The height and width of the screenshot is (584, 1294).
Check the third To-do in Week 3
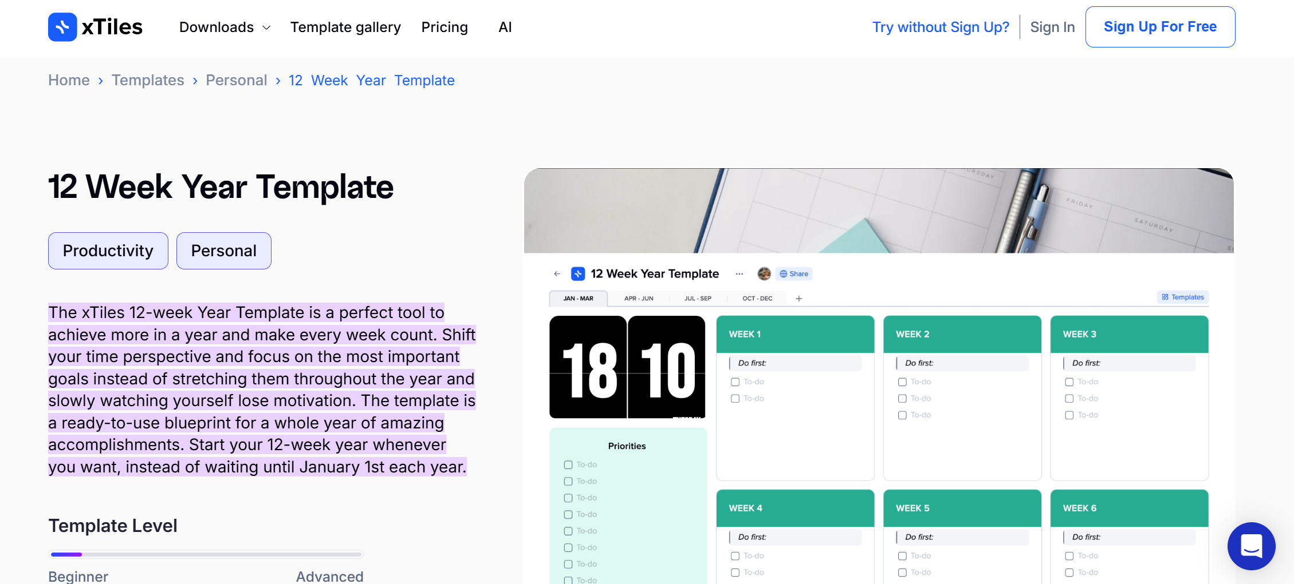(1069, 415)
